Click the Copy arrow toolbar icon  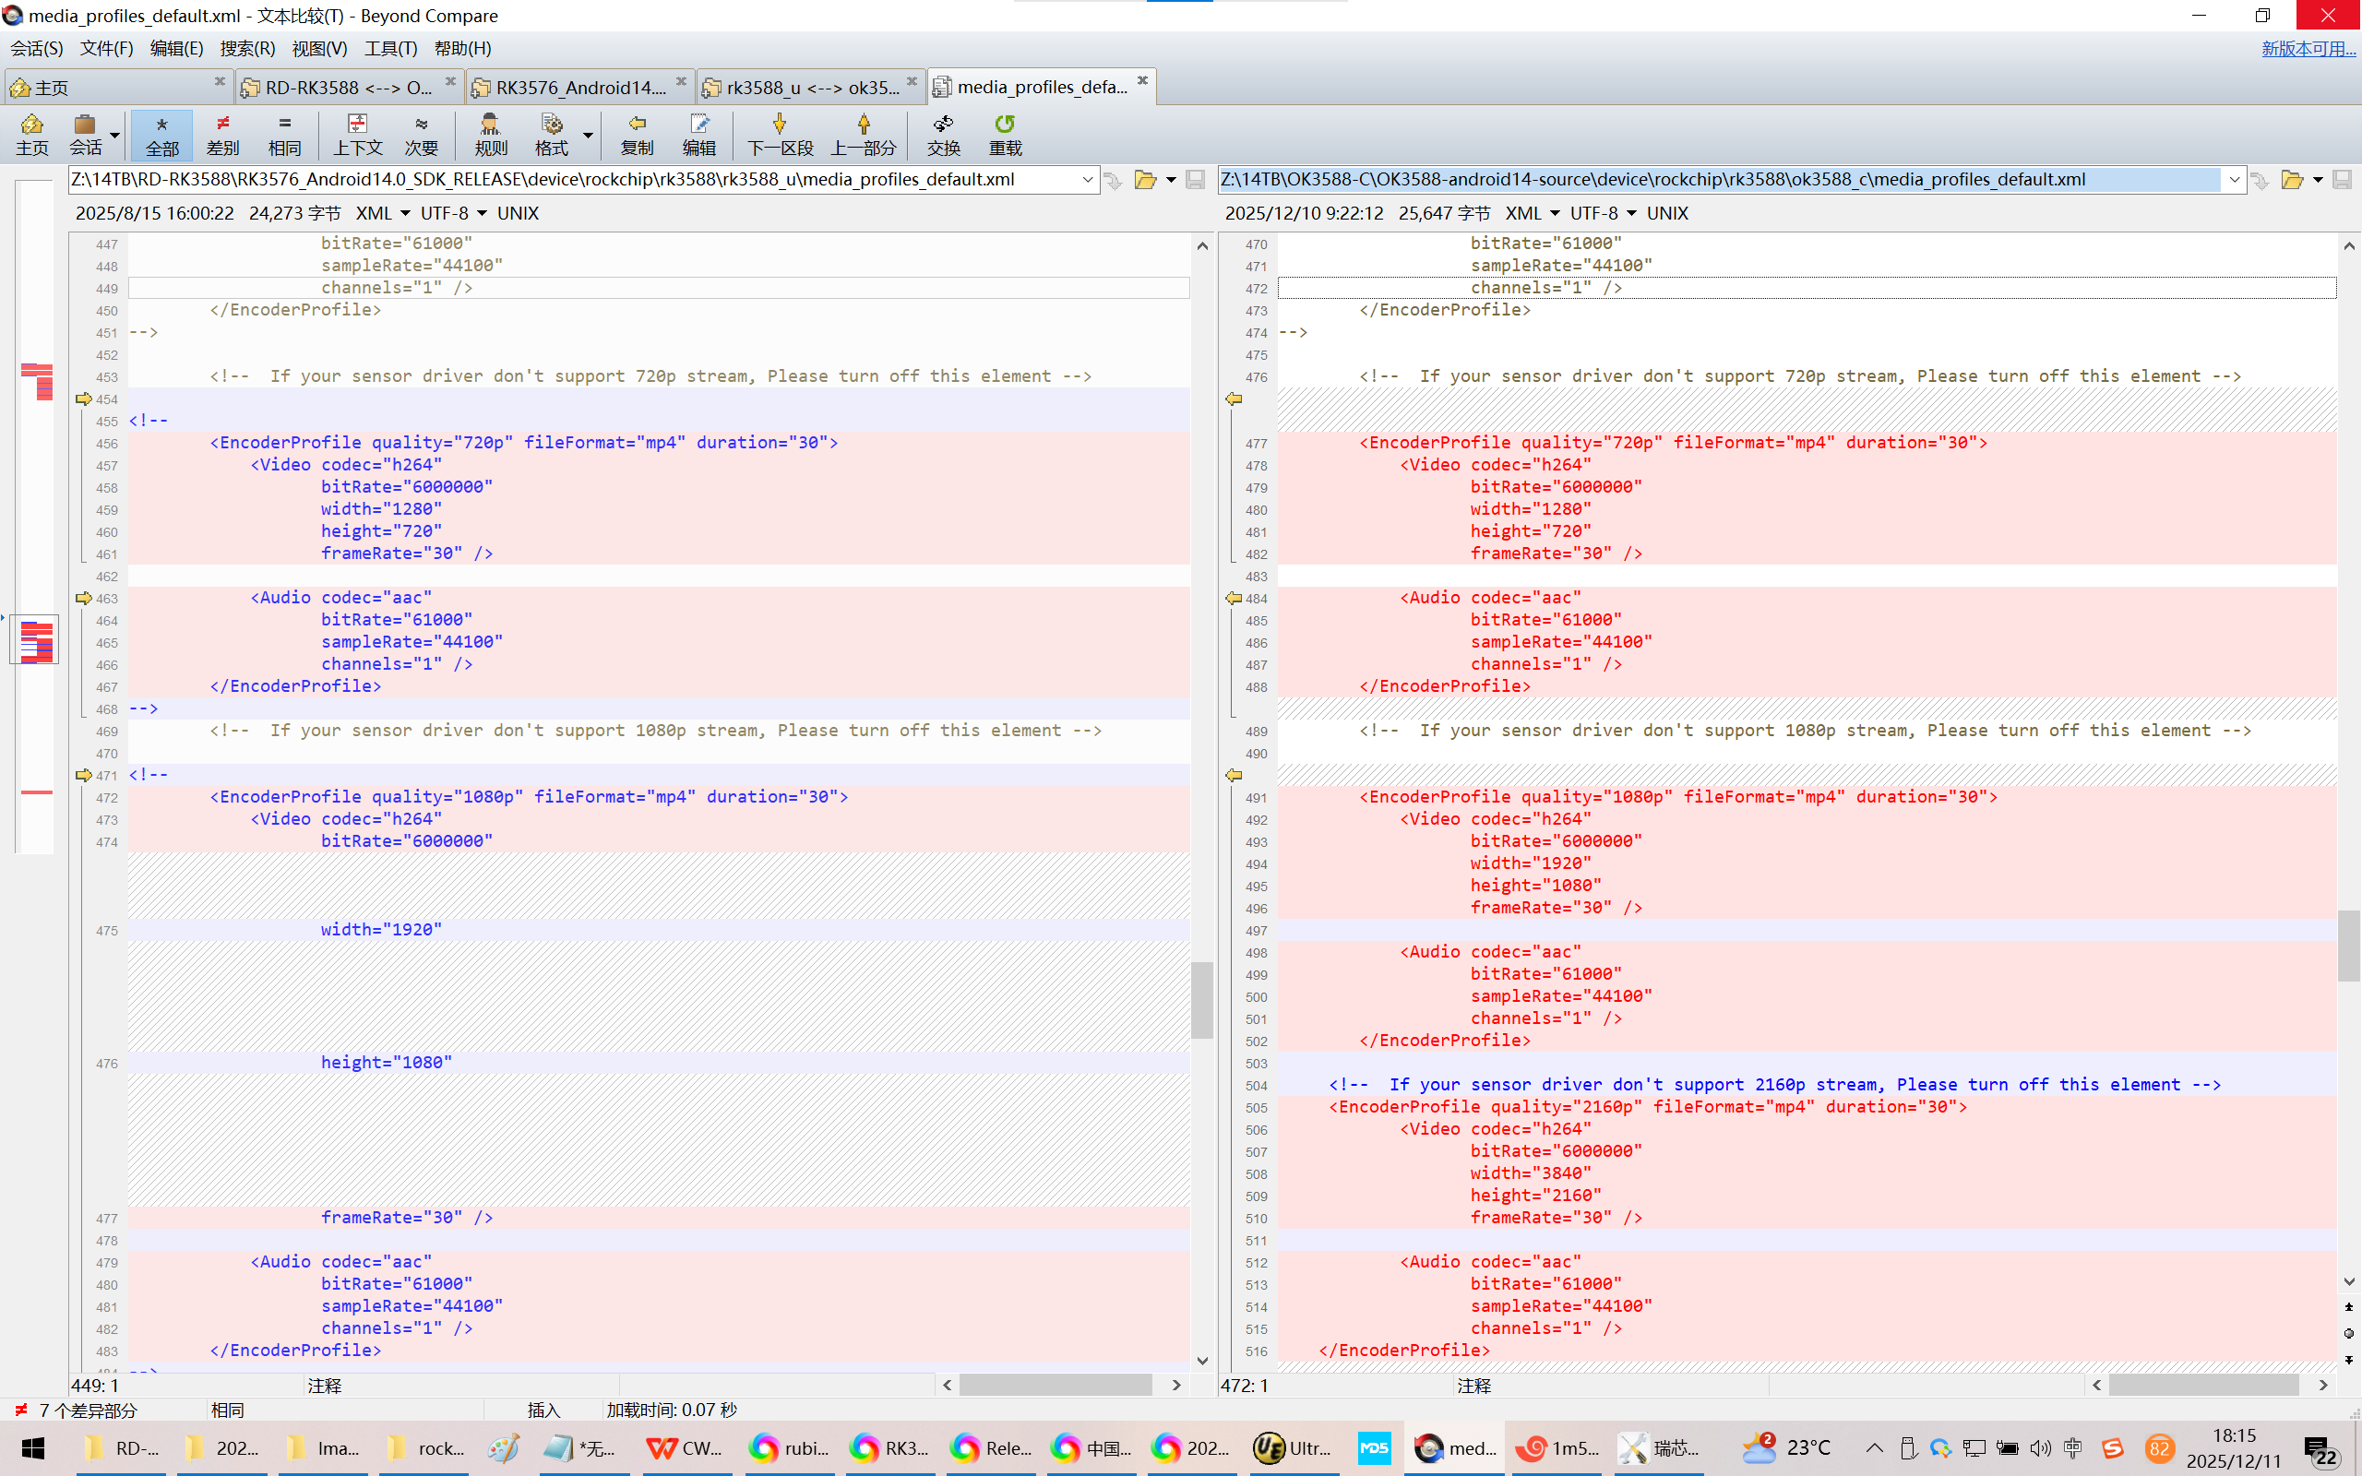point(637,134)
